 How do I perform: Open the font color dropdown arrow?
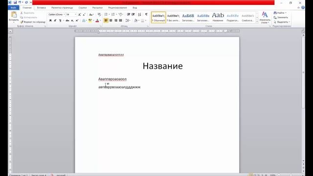pos(100,21)
